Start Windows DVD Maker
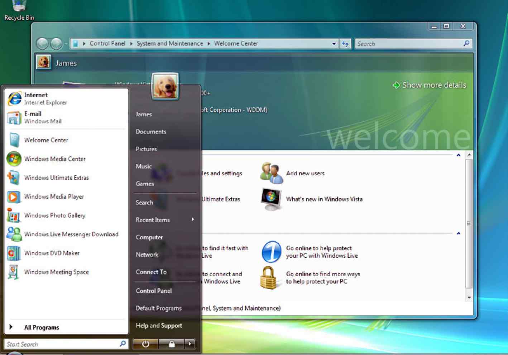Image resolution: width=508 pixels, height=355 pixels. click(x=52, y=253)
